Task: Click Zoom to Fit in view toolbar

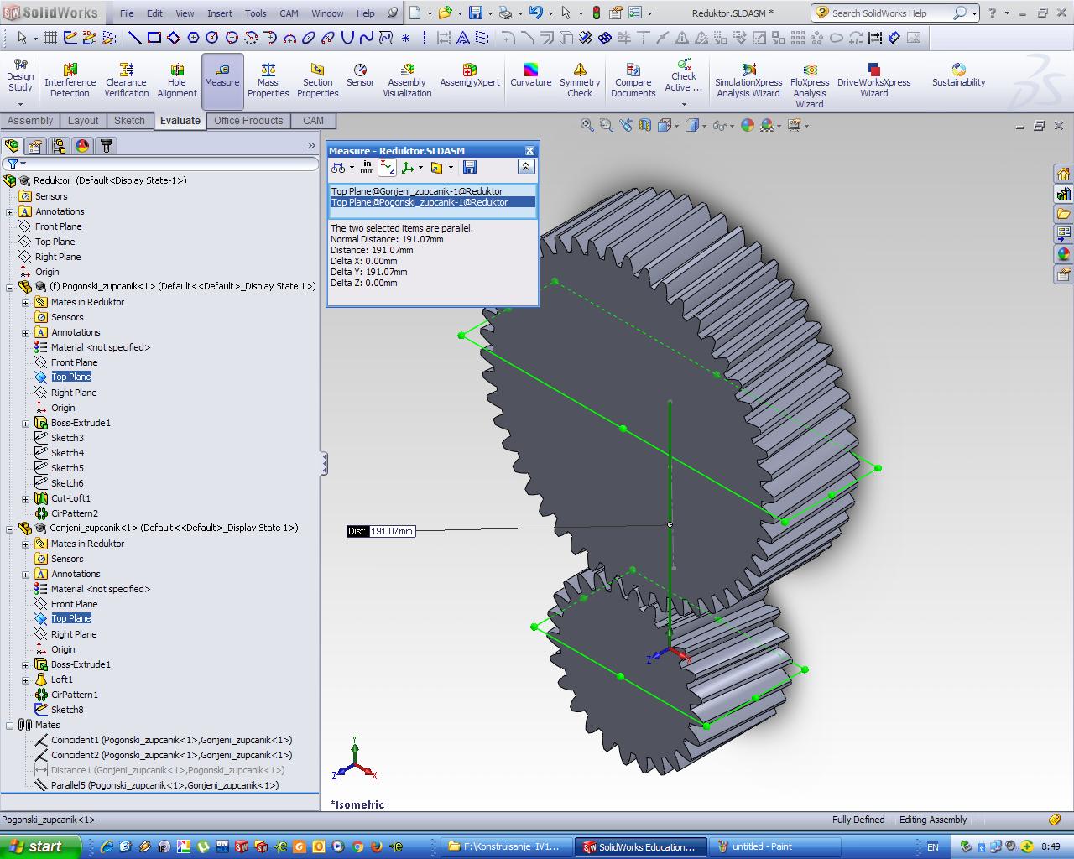Action: click(587, 125)
